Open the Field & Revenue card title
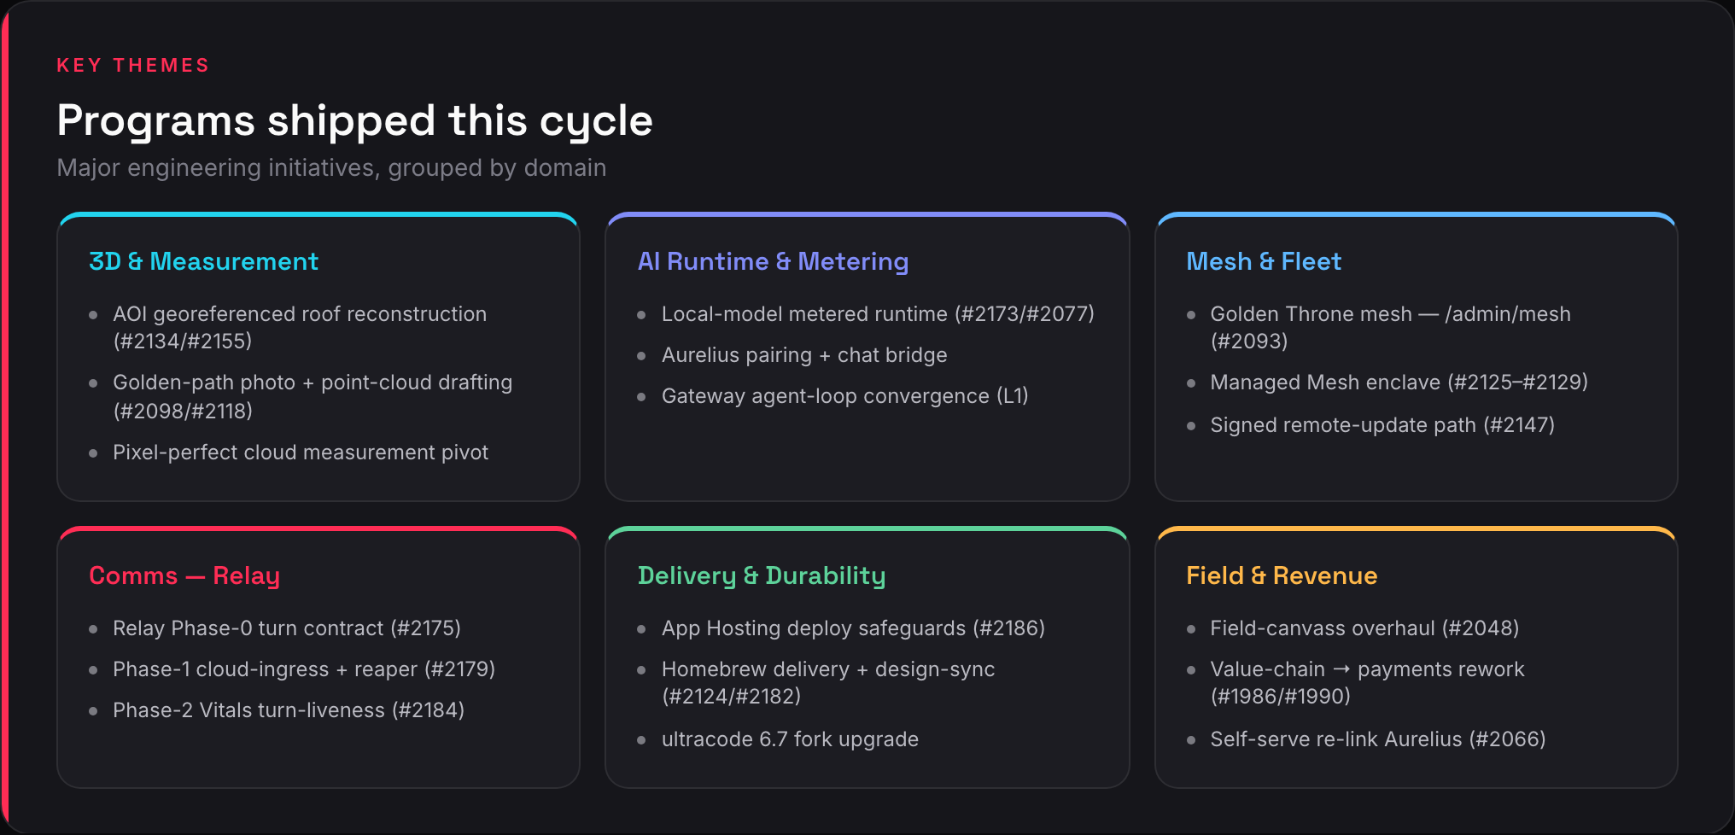The width and height of the screenshot is (1735, 835). [x=1282, y=575]
